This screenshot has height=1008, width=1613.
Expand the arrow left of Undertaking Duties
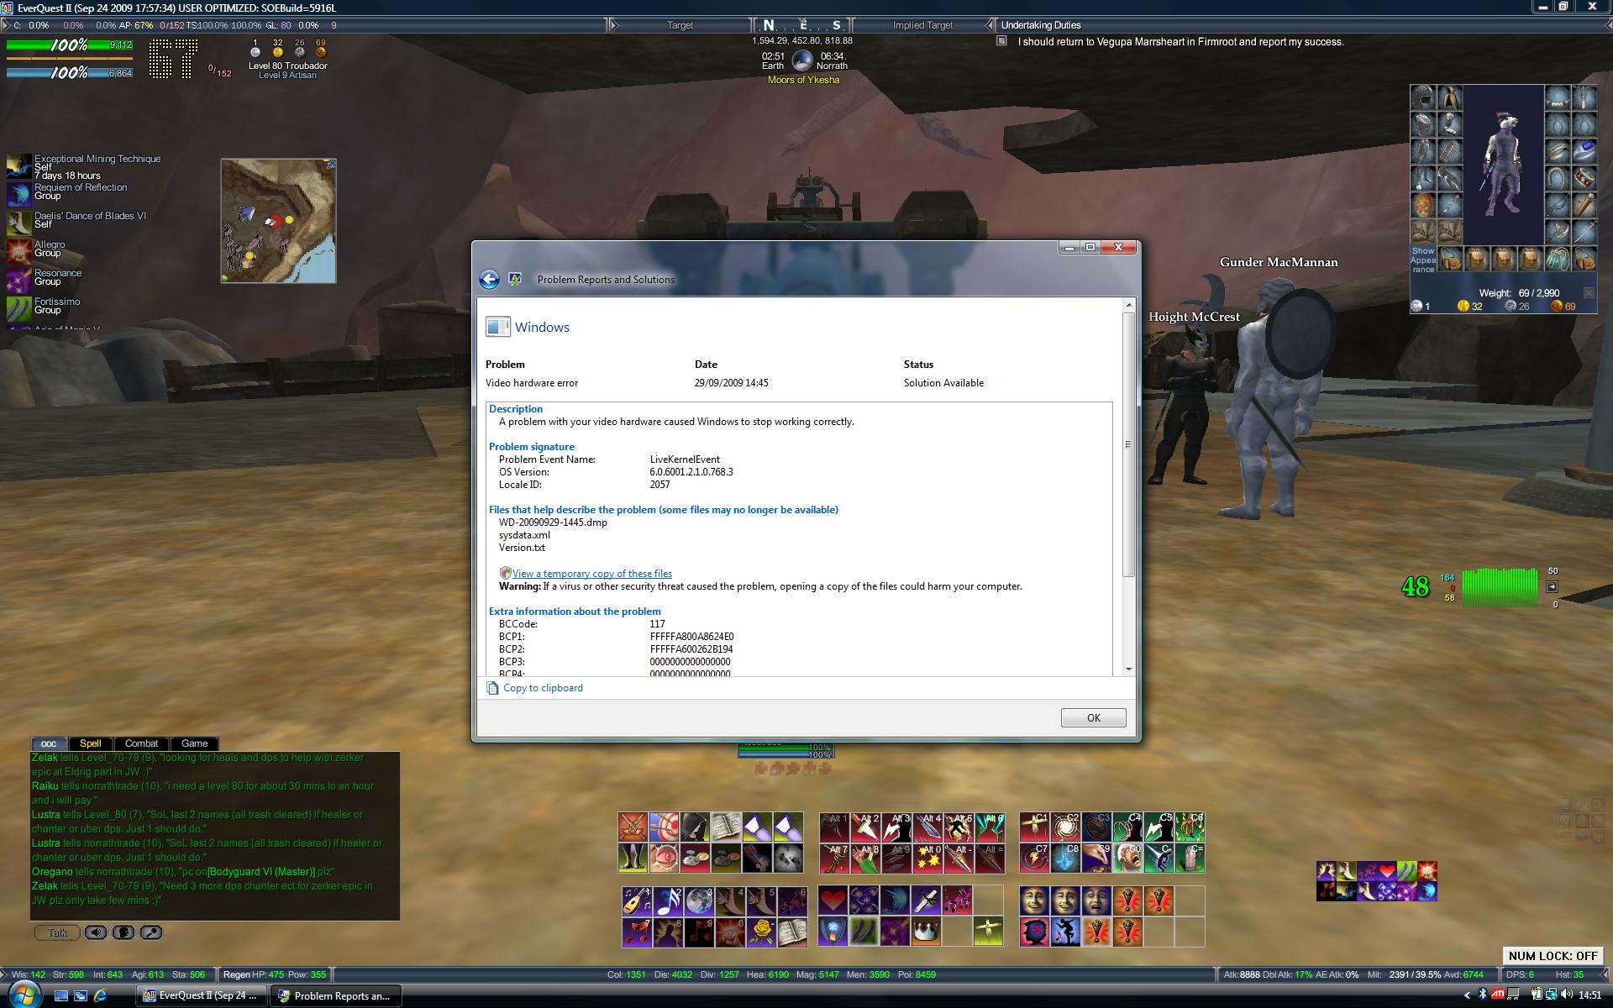(990, 25)
